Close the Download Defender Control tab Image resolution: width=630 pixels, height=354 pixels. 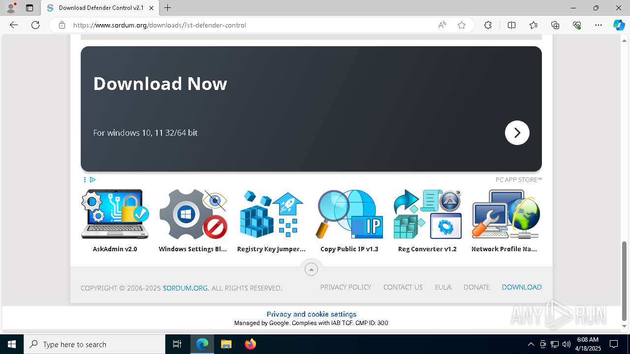click(151, 8)
